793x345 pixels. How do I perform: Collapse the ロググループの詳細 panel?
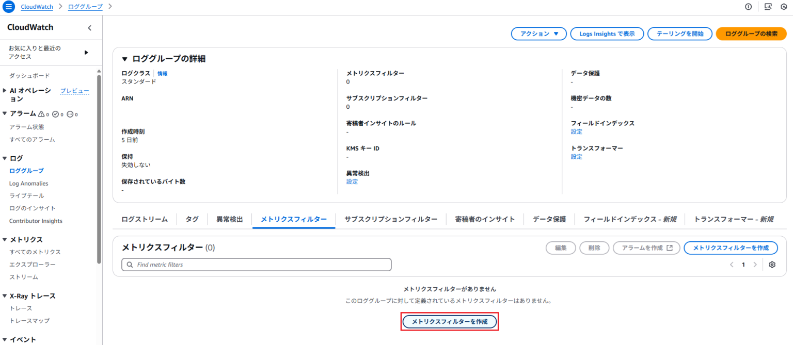[123, 58]
